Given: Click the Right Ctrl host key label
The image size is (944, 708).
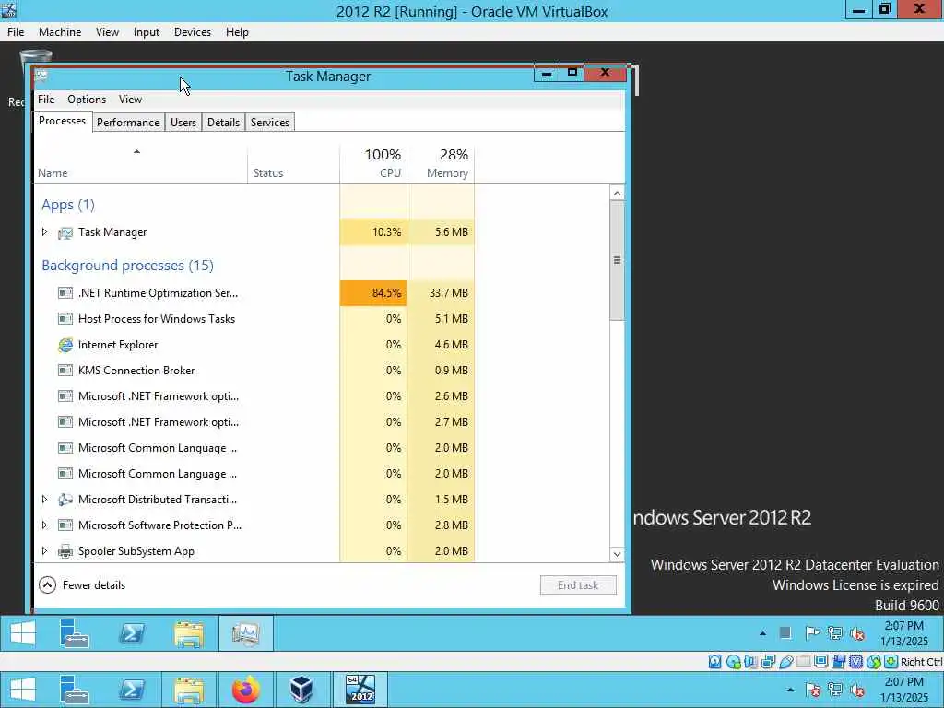Looking at the screenshot, I should click(921, 662).
